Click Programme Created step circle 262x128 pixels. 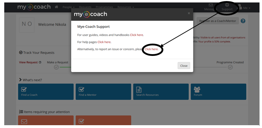(x=230, y=67)
